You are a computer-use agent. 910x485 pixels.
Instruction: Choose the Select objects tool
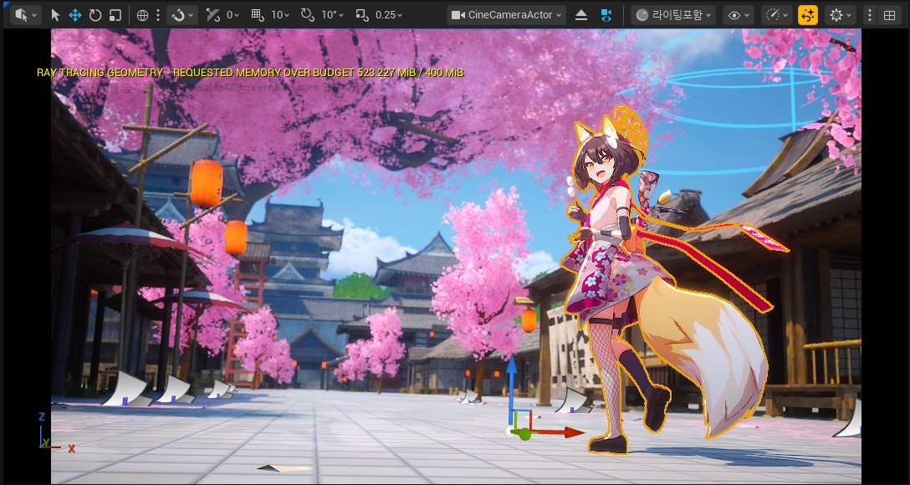(55, 15)
